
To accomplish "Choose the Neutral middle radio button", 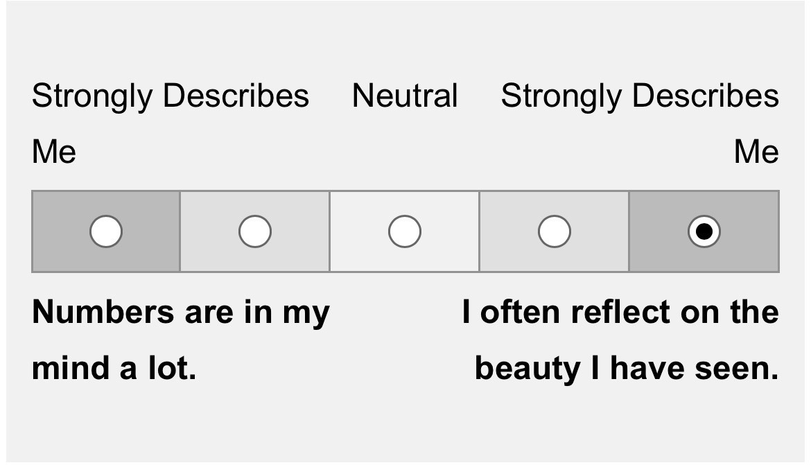I will pyautogui.click(x=405, y=231).
